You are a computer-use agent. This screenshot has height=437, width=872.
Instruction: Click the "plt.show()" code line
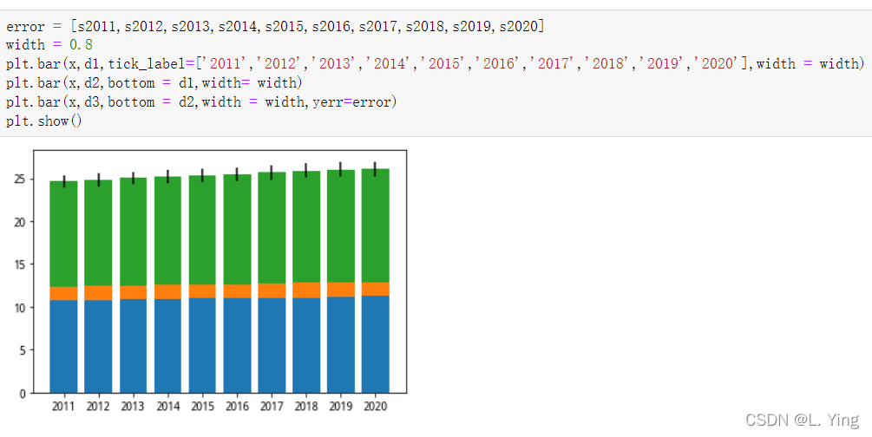point(44,121)
